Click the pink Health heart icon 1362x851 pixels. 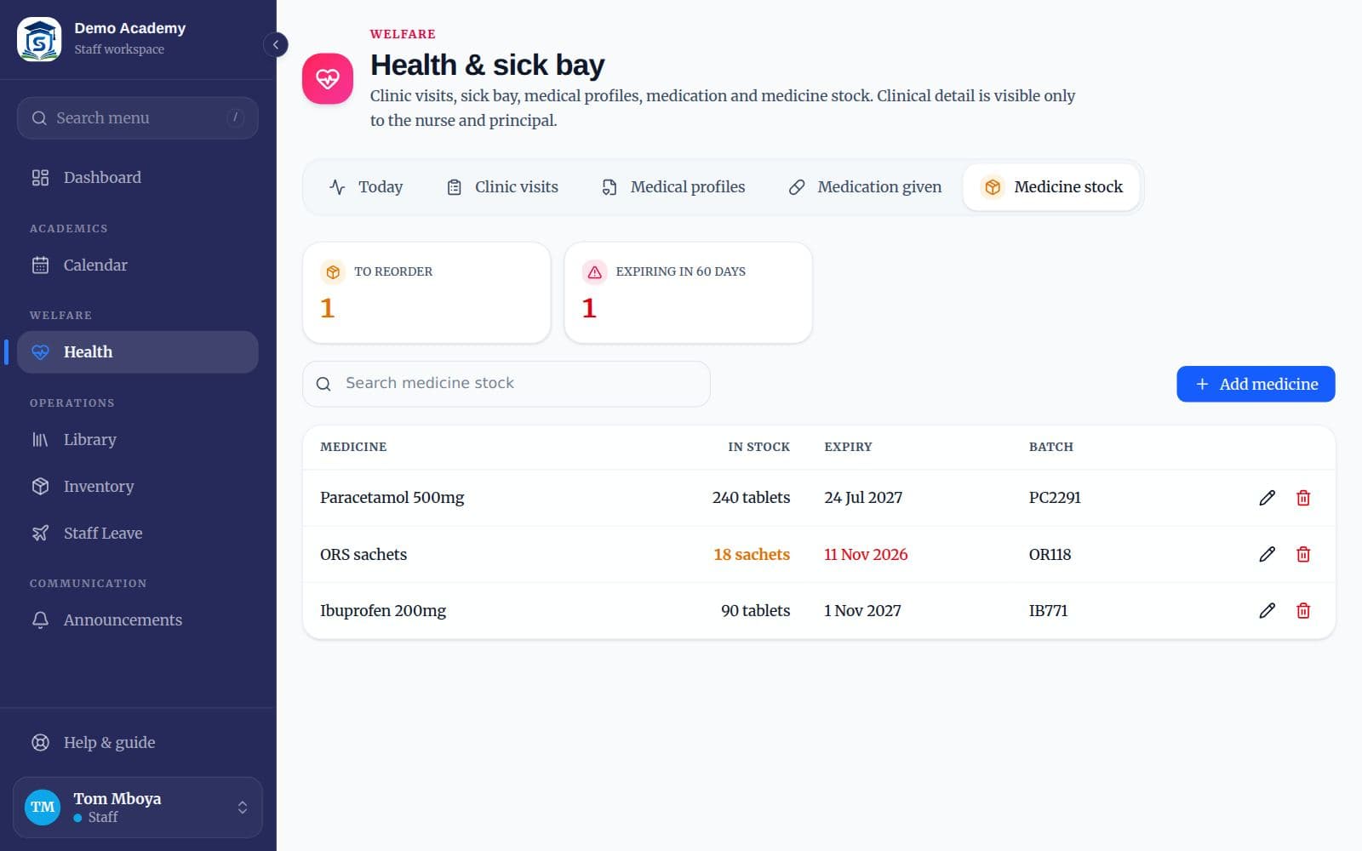point(328,78)
